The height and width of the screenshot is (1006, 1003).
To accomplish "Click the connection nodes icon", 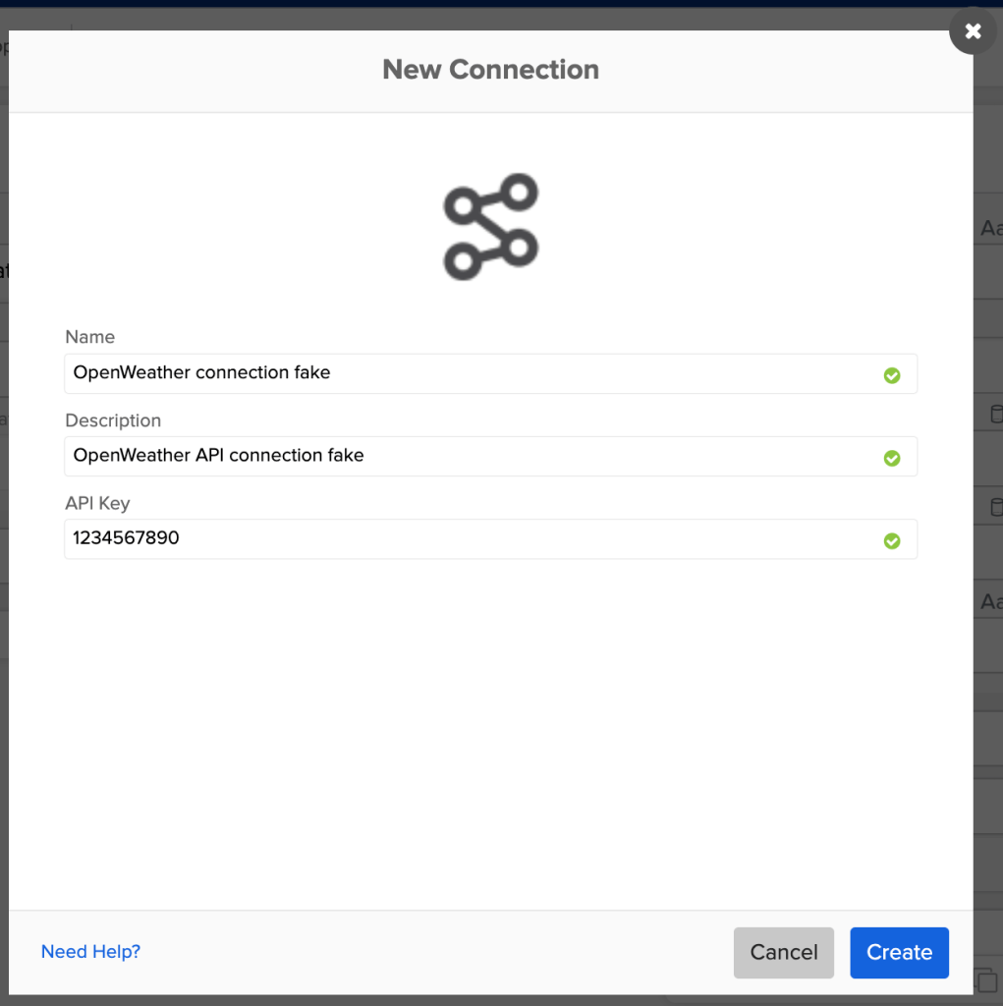I will tap(490, 227).
